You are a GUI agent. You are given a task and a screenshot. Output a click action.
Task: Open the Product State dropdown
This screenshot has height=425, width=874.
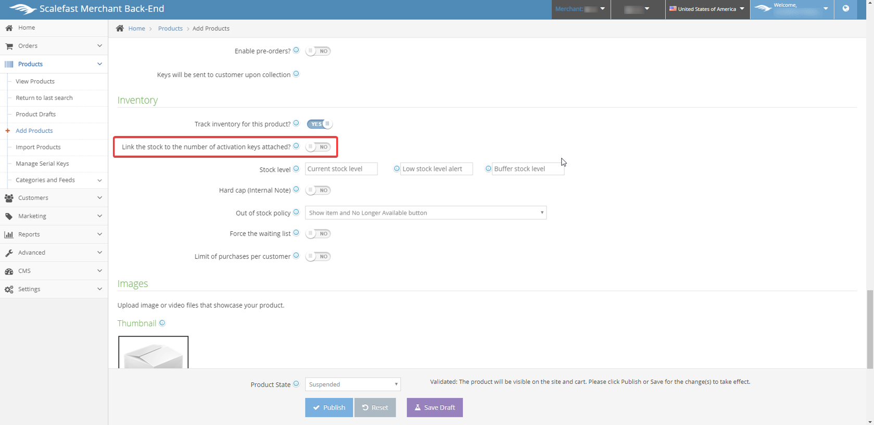click(x=352, y=384)
